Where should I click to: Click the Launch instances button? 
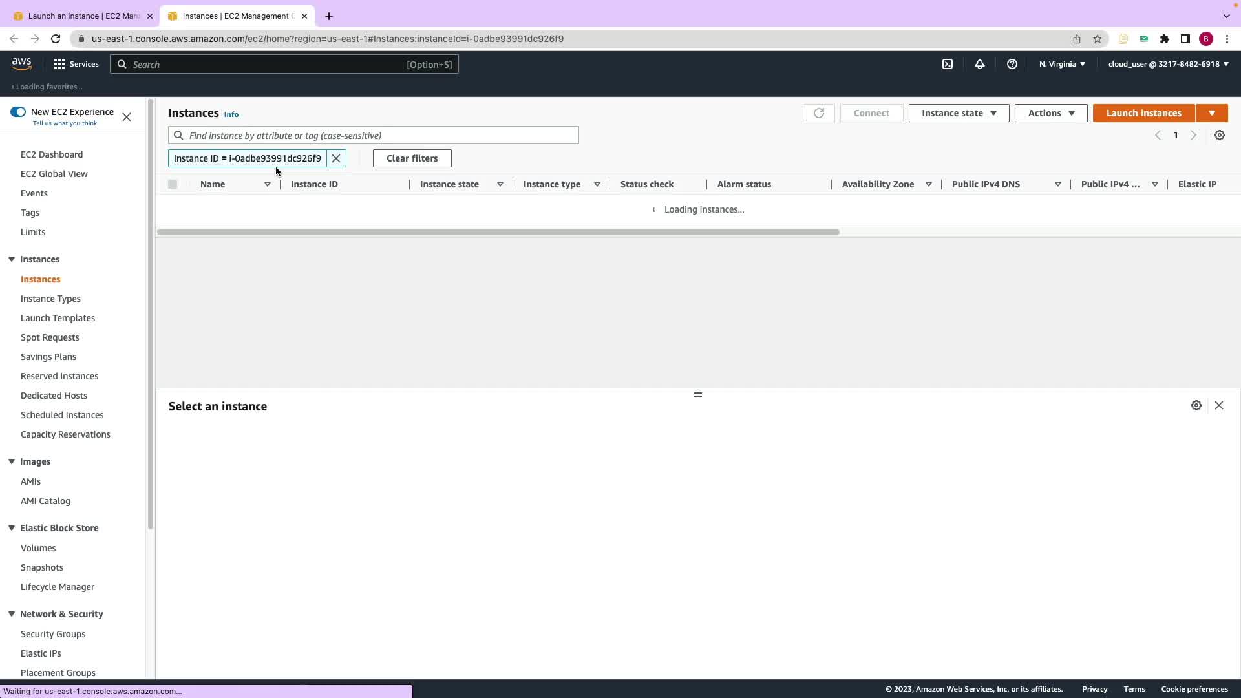[x=1143, y=113]
